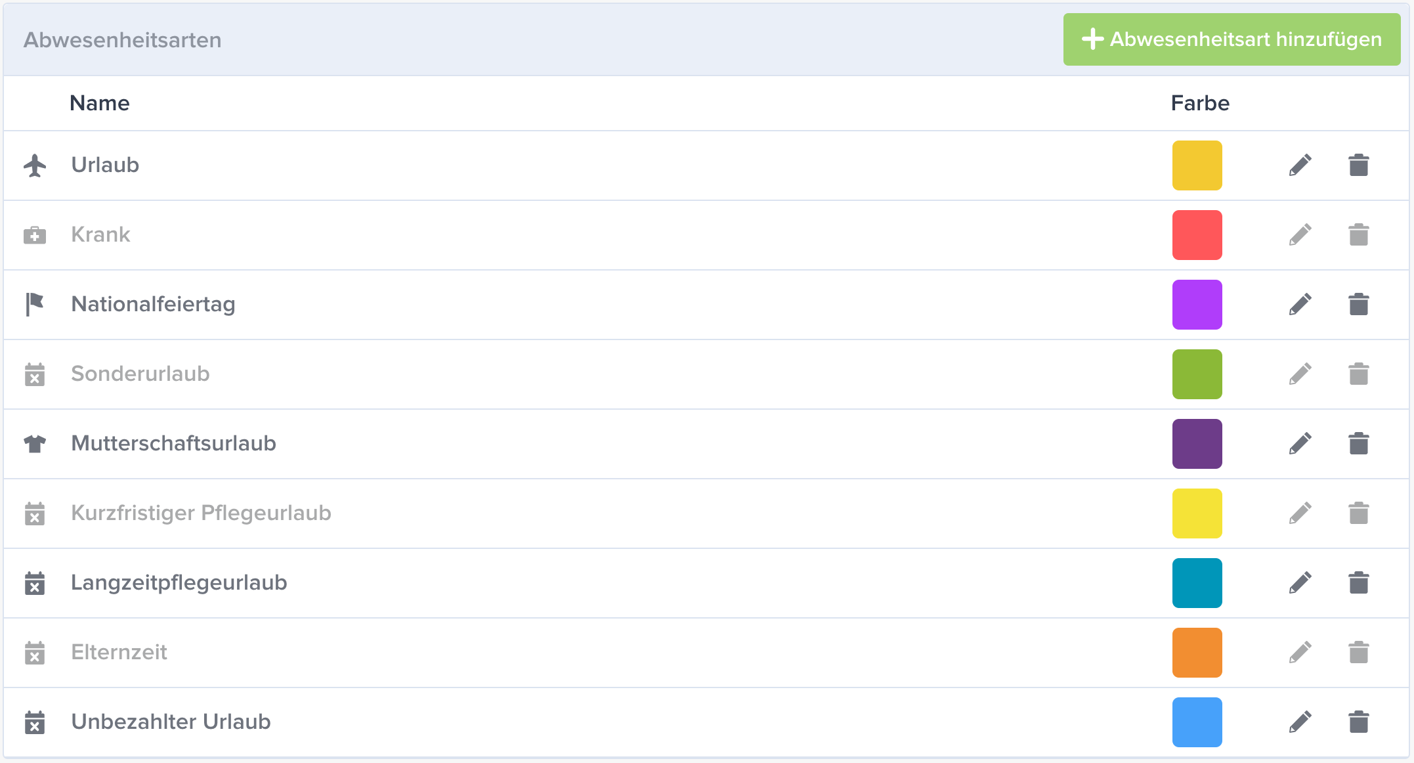1414x763 pixels.
Task: Choose the teal Langzeitpflegeurlaub color swatch
Action: (1197, 583)
